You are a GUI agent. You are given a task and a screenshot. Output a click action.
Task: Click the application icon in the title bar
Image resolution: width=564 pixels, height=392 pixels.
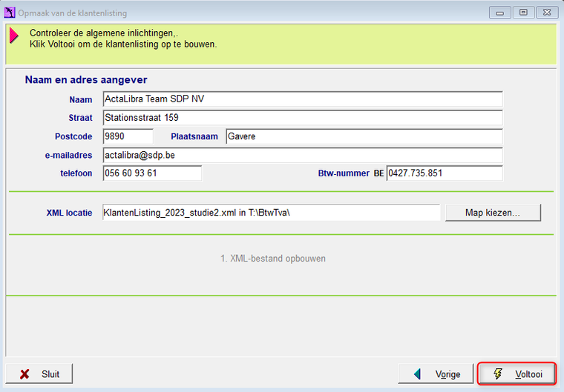(x=10, y=13)
